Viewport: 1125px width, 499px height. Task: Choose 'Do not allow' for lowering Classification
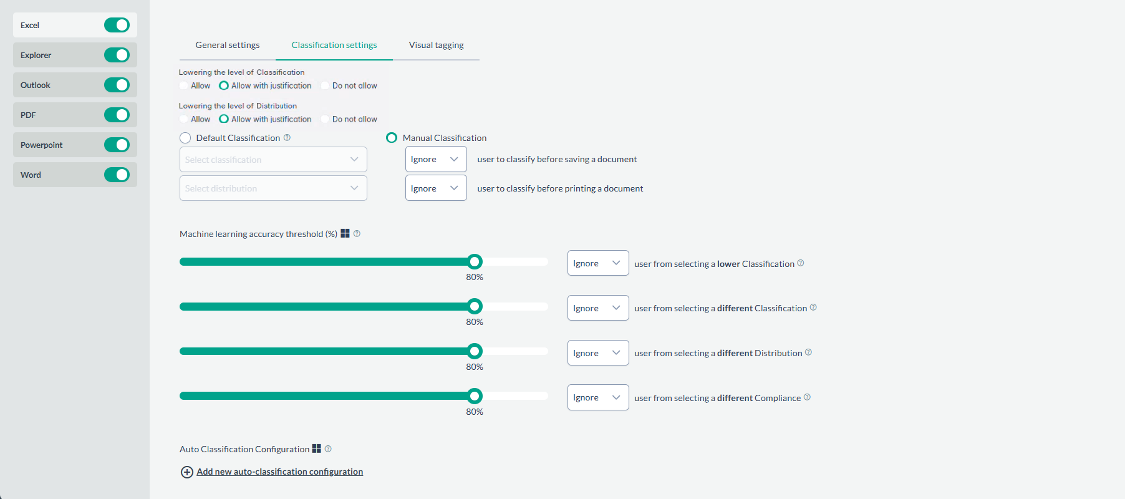click(x=325, y=86)
